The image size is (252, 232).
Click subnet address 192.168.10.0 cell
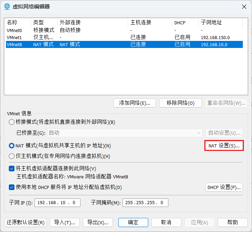point(214,44)
